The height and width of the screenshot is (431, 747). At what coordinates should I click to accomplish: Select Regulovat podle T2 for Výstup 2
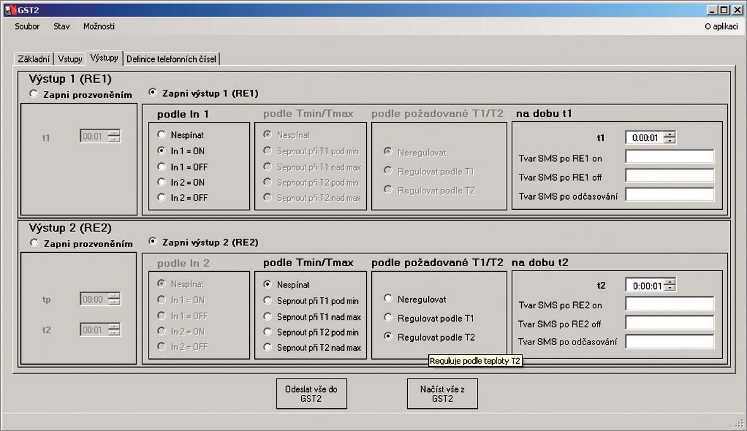coord(429,337)
